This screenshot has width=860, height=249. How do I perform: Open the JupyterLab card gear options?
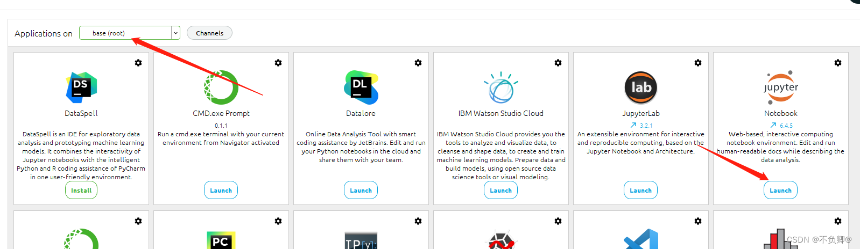point(698,63)
